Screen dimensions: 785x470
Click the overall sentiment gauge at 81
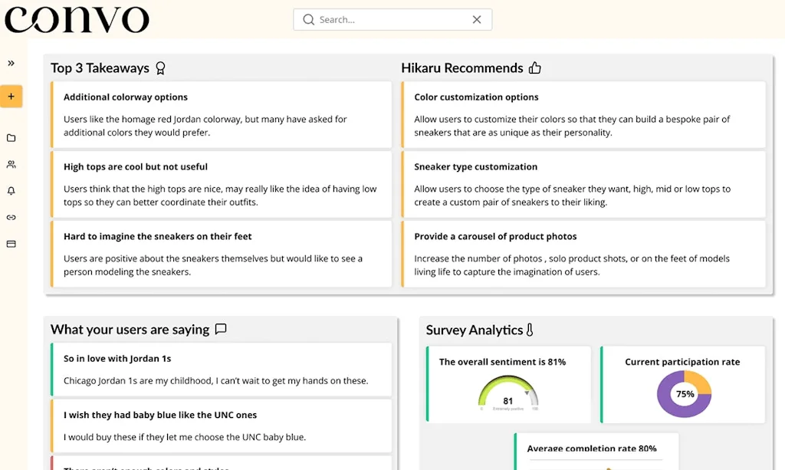pos(508,393)
